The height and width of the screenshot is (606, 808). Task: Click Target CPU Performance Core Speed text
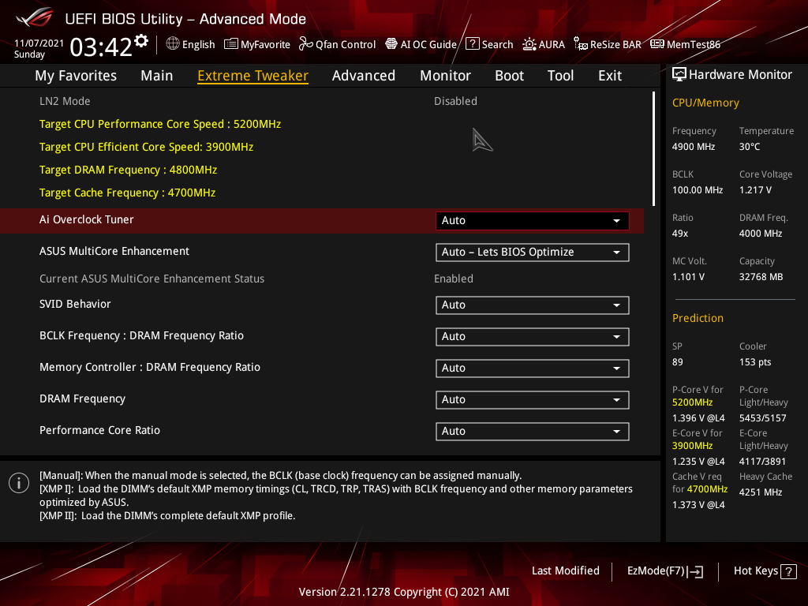click(160, 124)
